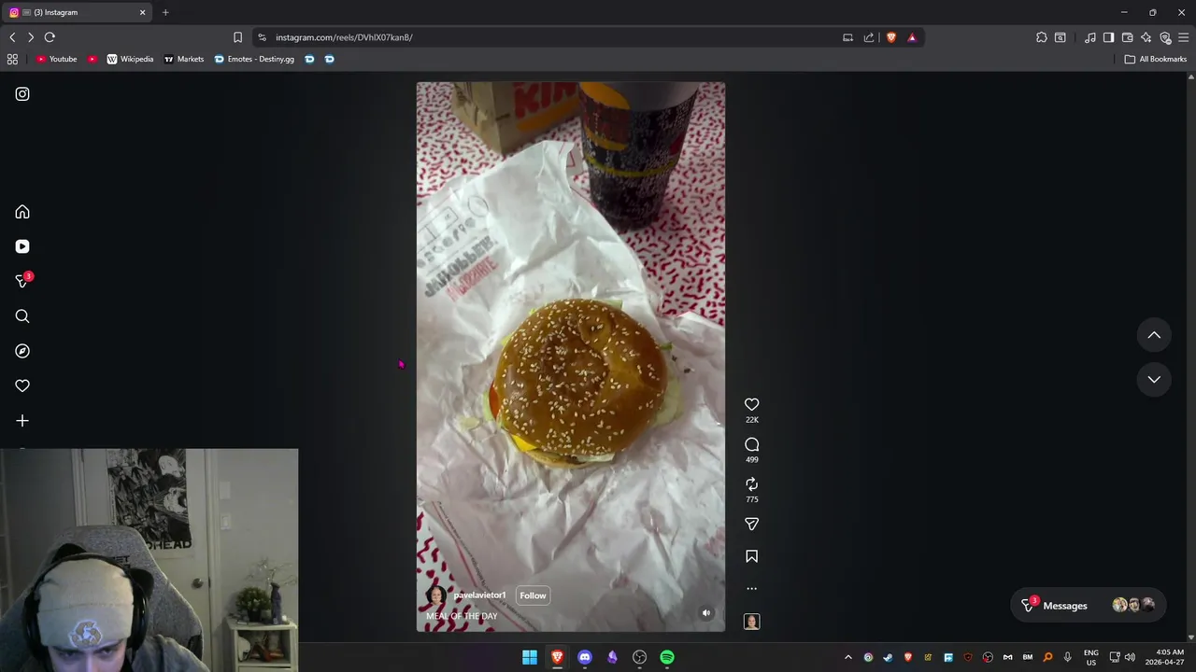
Task: Open a new browser tab
Action: 165,12
